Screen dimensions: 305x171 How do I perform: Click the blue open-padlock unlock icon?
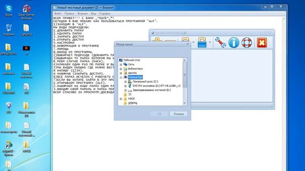202,42
